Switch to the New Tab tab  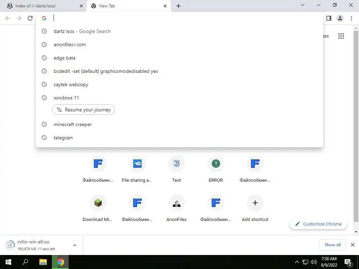(128, 6)
